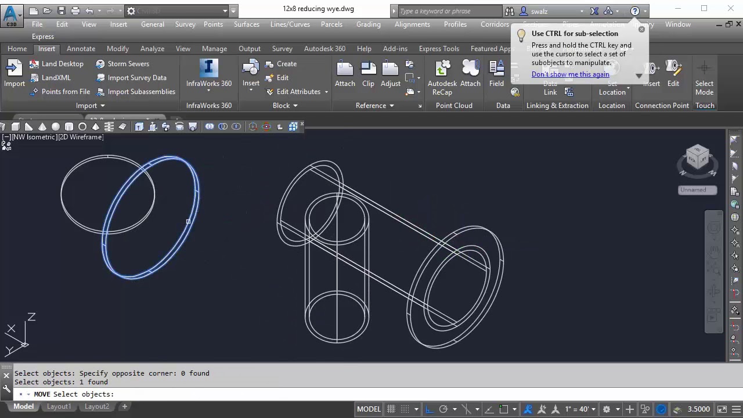Toggle MODEL space button in status bar
This screenshot has width=743, height=418.
coord(369,409)
